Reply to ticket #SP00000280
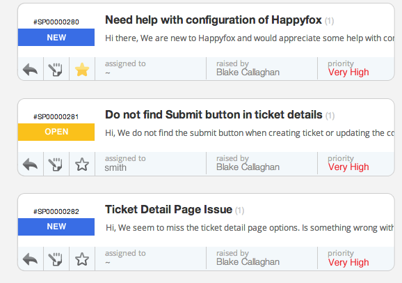The width and height of the screenshot is (402, 283). point(30,70)
